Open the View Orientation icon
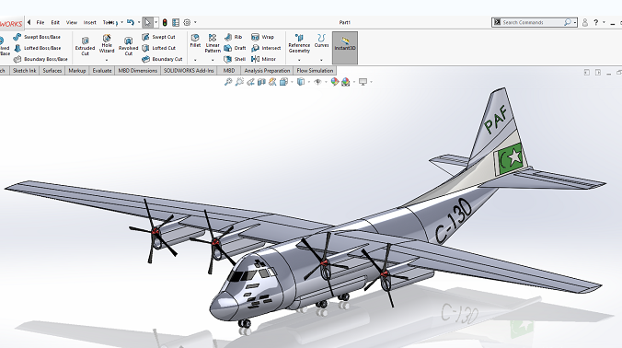 point(283,82)
